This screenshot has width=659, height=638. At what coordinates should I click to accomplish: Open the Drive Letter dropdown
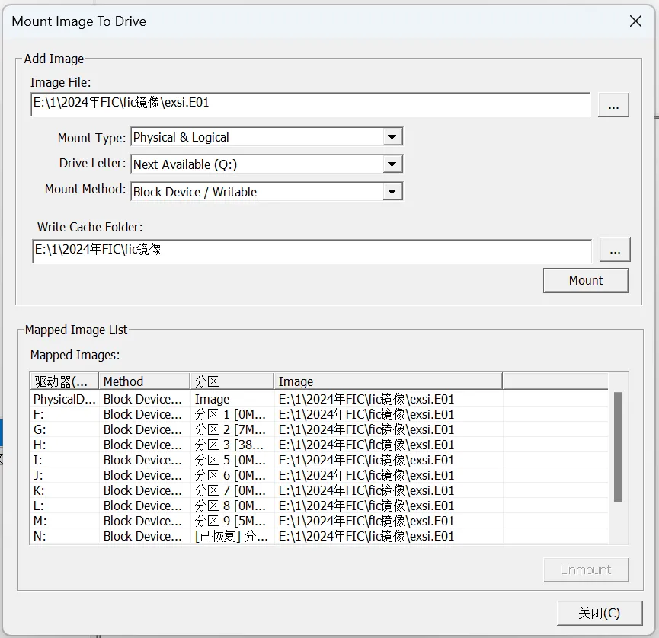[x=392, y=164]
